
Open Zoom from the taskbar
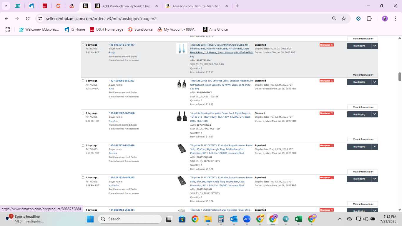[x=247, y=219]
